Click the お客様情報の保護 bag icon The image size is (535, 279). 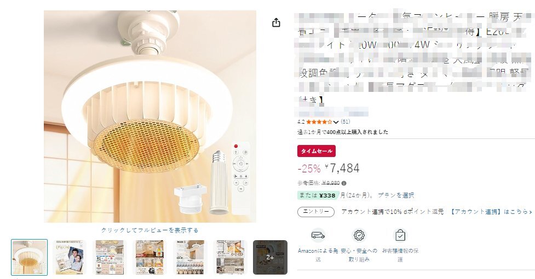pyautogui.click(x=400, y=235)
